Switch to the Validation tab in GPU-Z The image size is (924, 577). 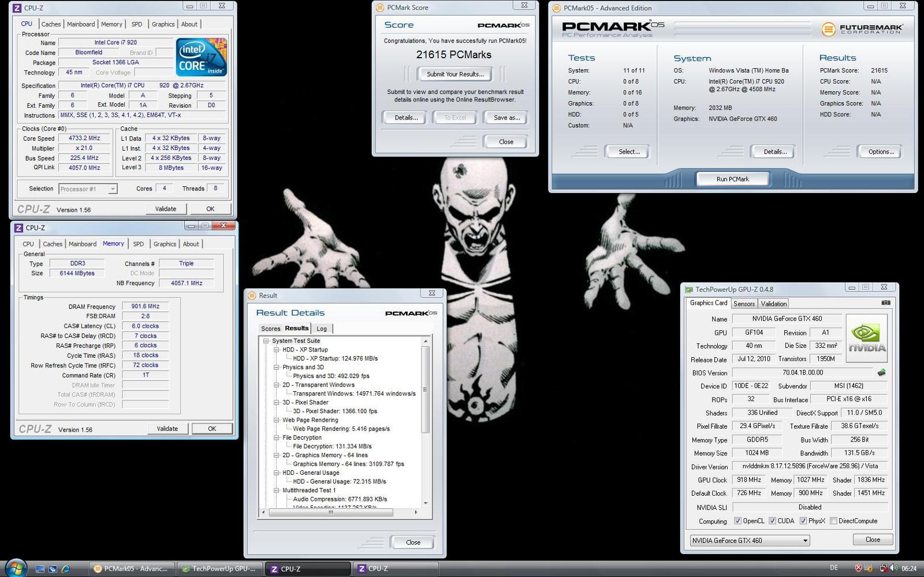[773, 304]
